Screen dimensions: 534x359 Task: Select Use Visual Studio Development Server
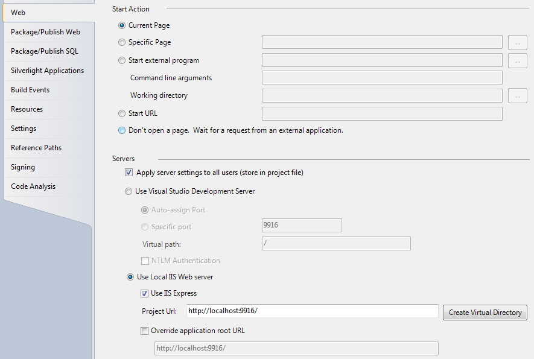coord(129,191)
